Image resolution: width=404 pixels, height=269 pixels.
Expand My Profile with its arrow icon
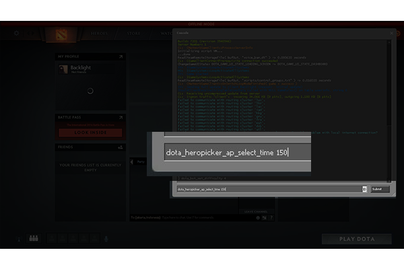[121, 56]
